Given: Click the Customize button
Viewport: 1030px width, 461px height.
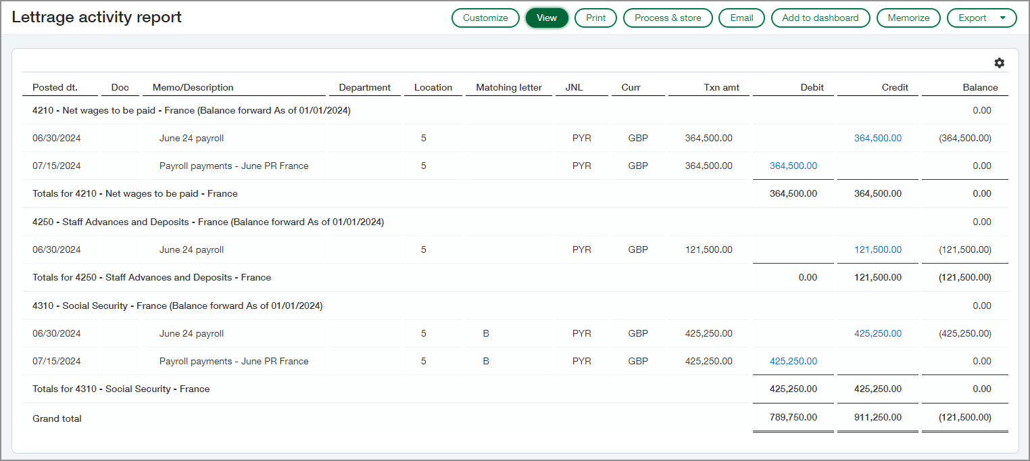Looking at the screenshot, I should [x=485, y=18].
